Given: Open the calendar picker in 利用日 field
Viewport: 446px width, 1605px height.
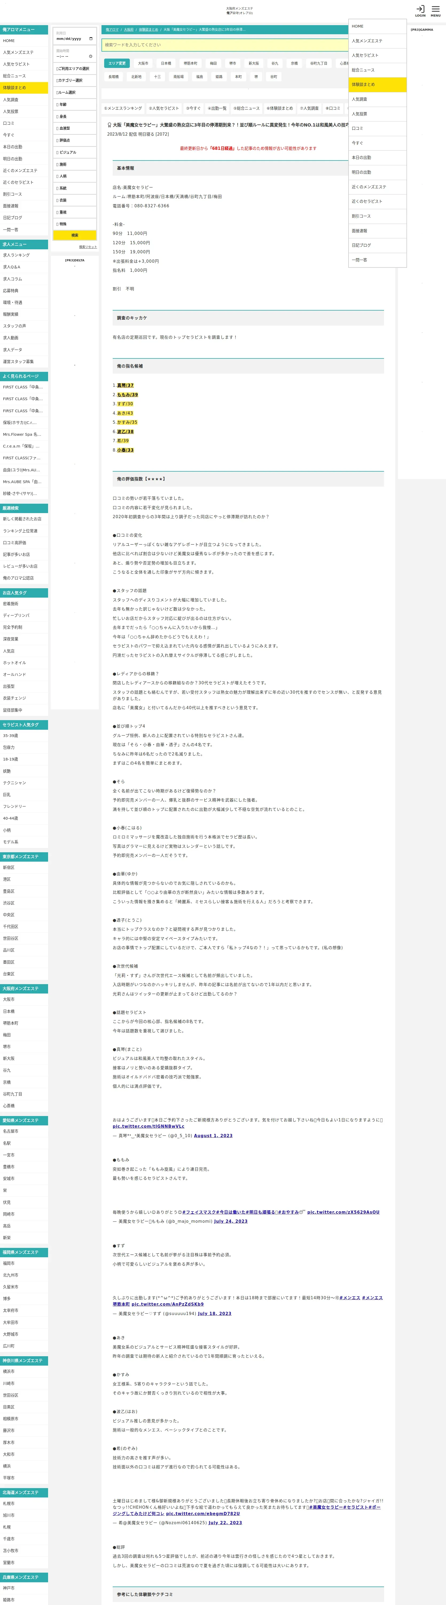Looking at the screenshot, I should (91, 39).
